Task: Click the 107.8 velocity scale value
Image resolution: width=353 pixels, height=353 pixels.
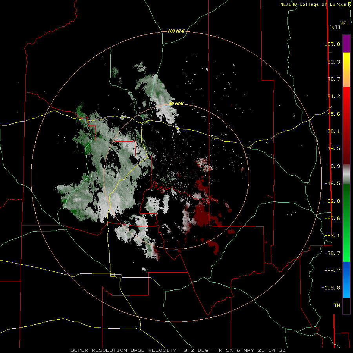Action: click(332, 44)
